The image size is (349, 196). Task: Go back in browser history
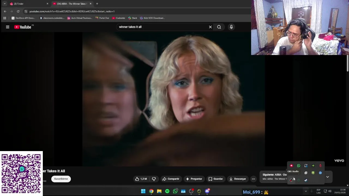click(x=5, y=11)
